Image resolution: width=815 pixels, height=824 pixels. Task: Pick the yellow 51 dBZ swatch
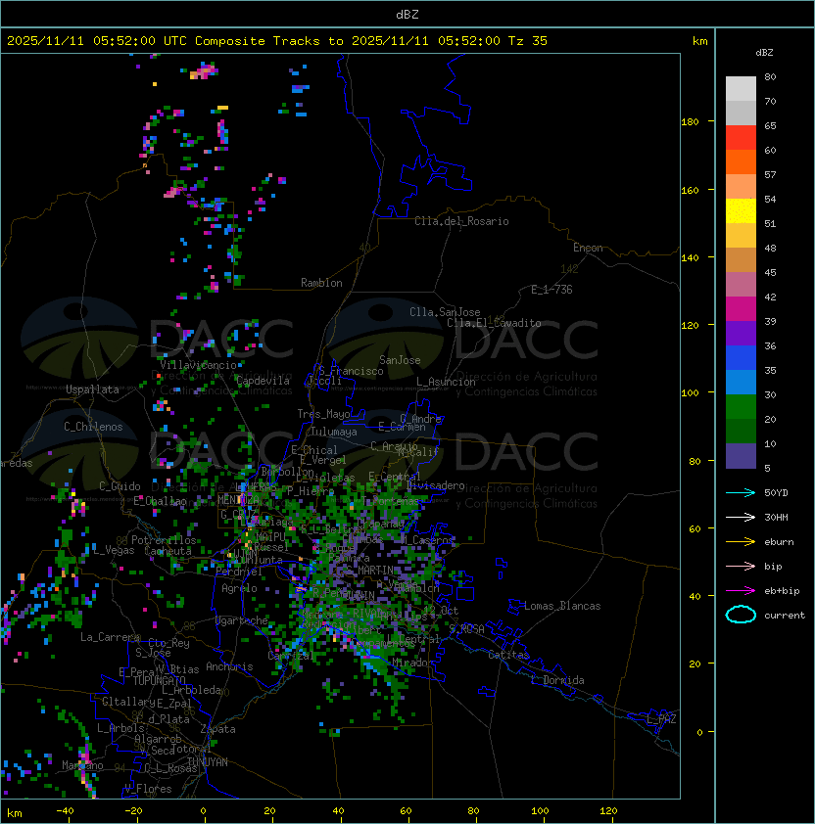tap(741, 210)
